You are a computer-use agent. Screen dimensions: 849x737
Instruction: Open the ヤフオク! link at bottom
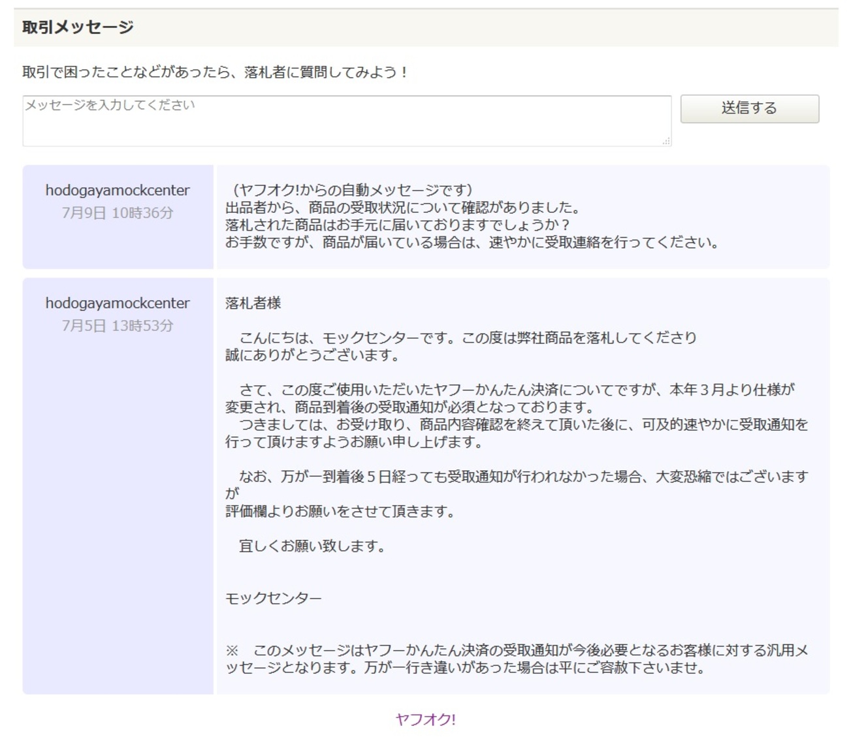pos(426,719)
